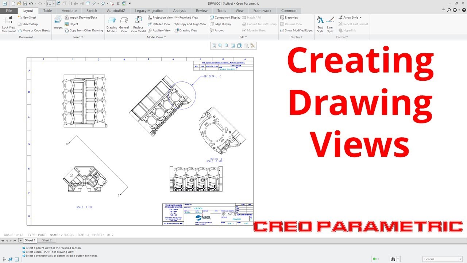Click the Zoom In icon
This screenshot has width=467, height=263.
pyautogui.click(x=220, y=46)
